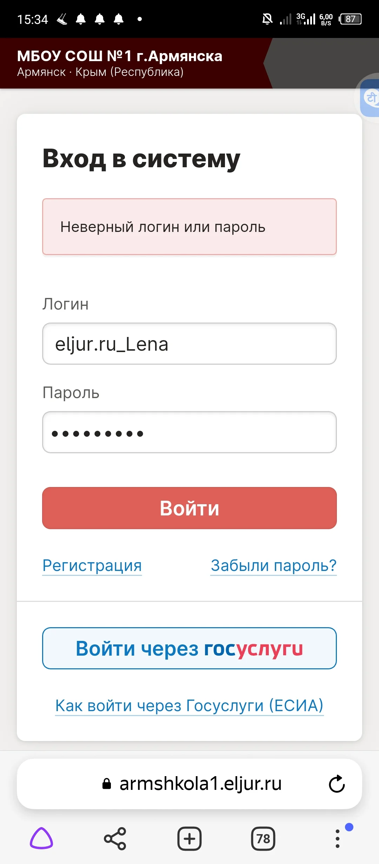Tap the battery indicator in status bar

tap(350, 19)
